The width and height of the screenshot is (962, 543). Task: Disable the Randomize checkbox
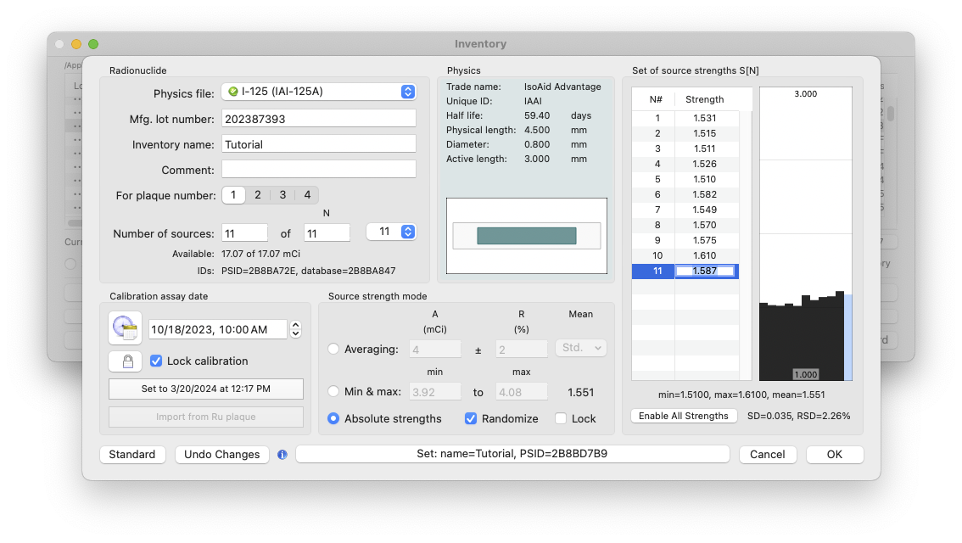(471, 418)
